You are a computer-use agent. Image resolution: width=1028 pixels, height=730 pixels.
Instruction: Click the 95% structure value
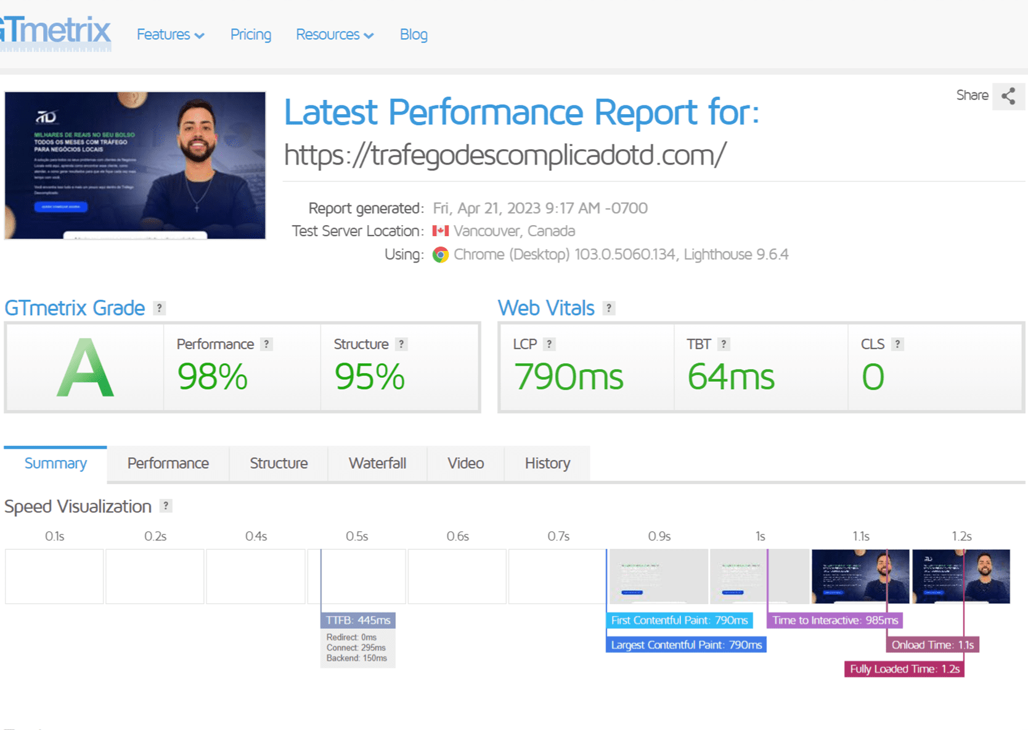[369, 377]
